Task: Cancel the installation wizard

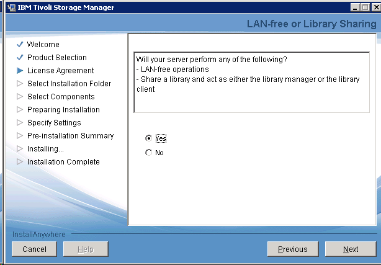Action: point(34,249)
